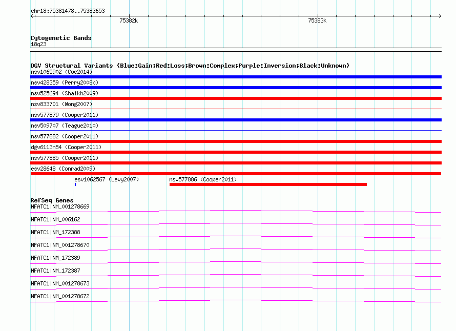Click the 75382k ruler tick label
The width and height of the screenshot is (456, 331).
click(129, 20)
